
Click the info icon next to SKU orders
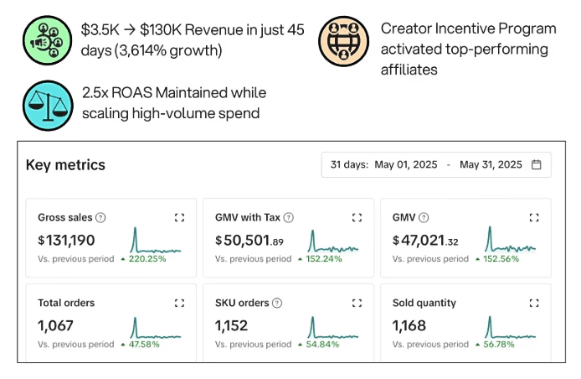(x=277, y=303)
